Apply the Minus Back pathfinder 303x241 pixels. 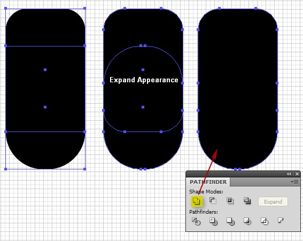[281, 220]
